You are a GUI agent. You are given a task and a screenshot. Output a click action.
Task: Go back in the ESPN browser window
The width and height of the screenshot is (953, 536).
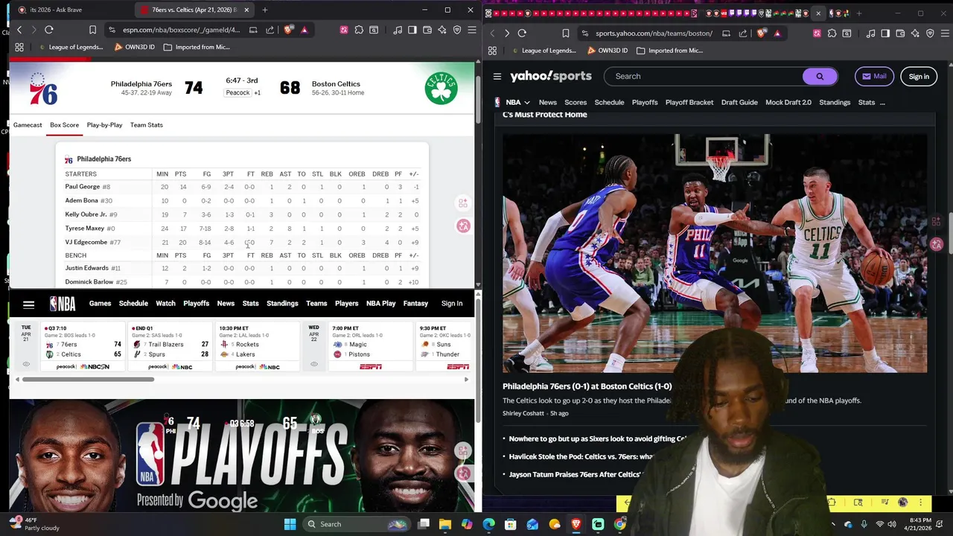point(19,30)
